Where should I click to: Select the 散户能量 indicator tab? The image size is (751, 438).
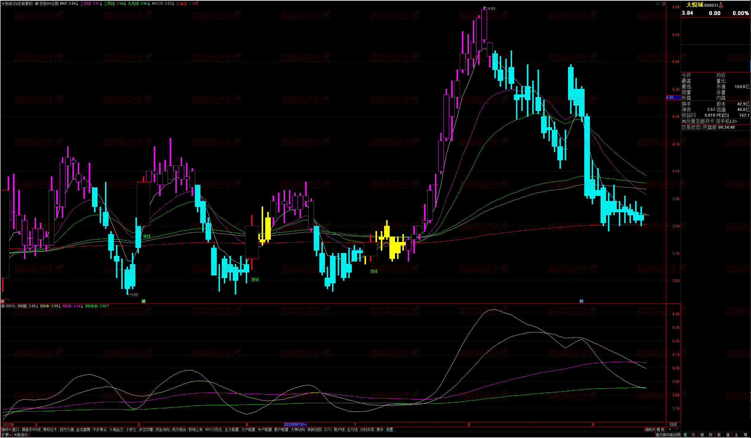pos(281,429)
